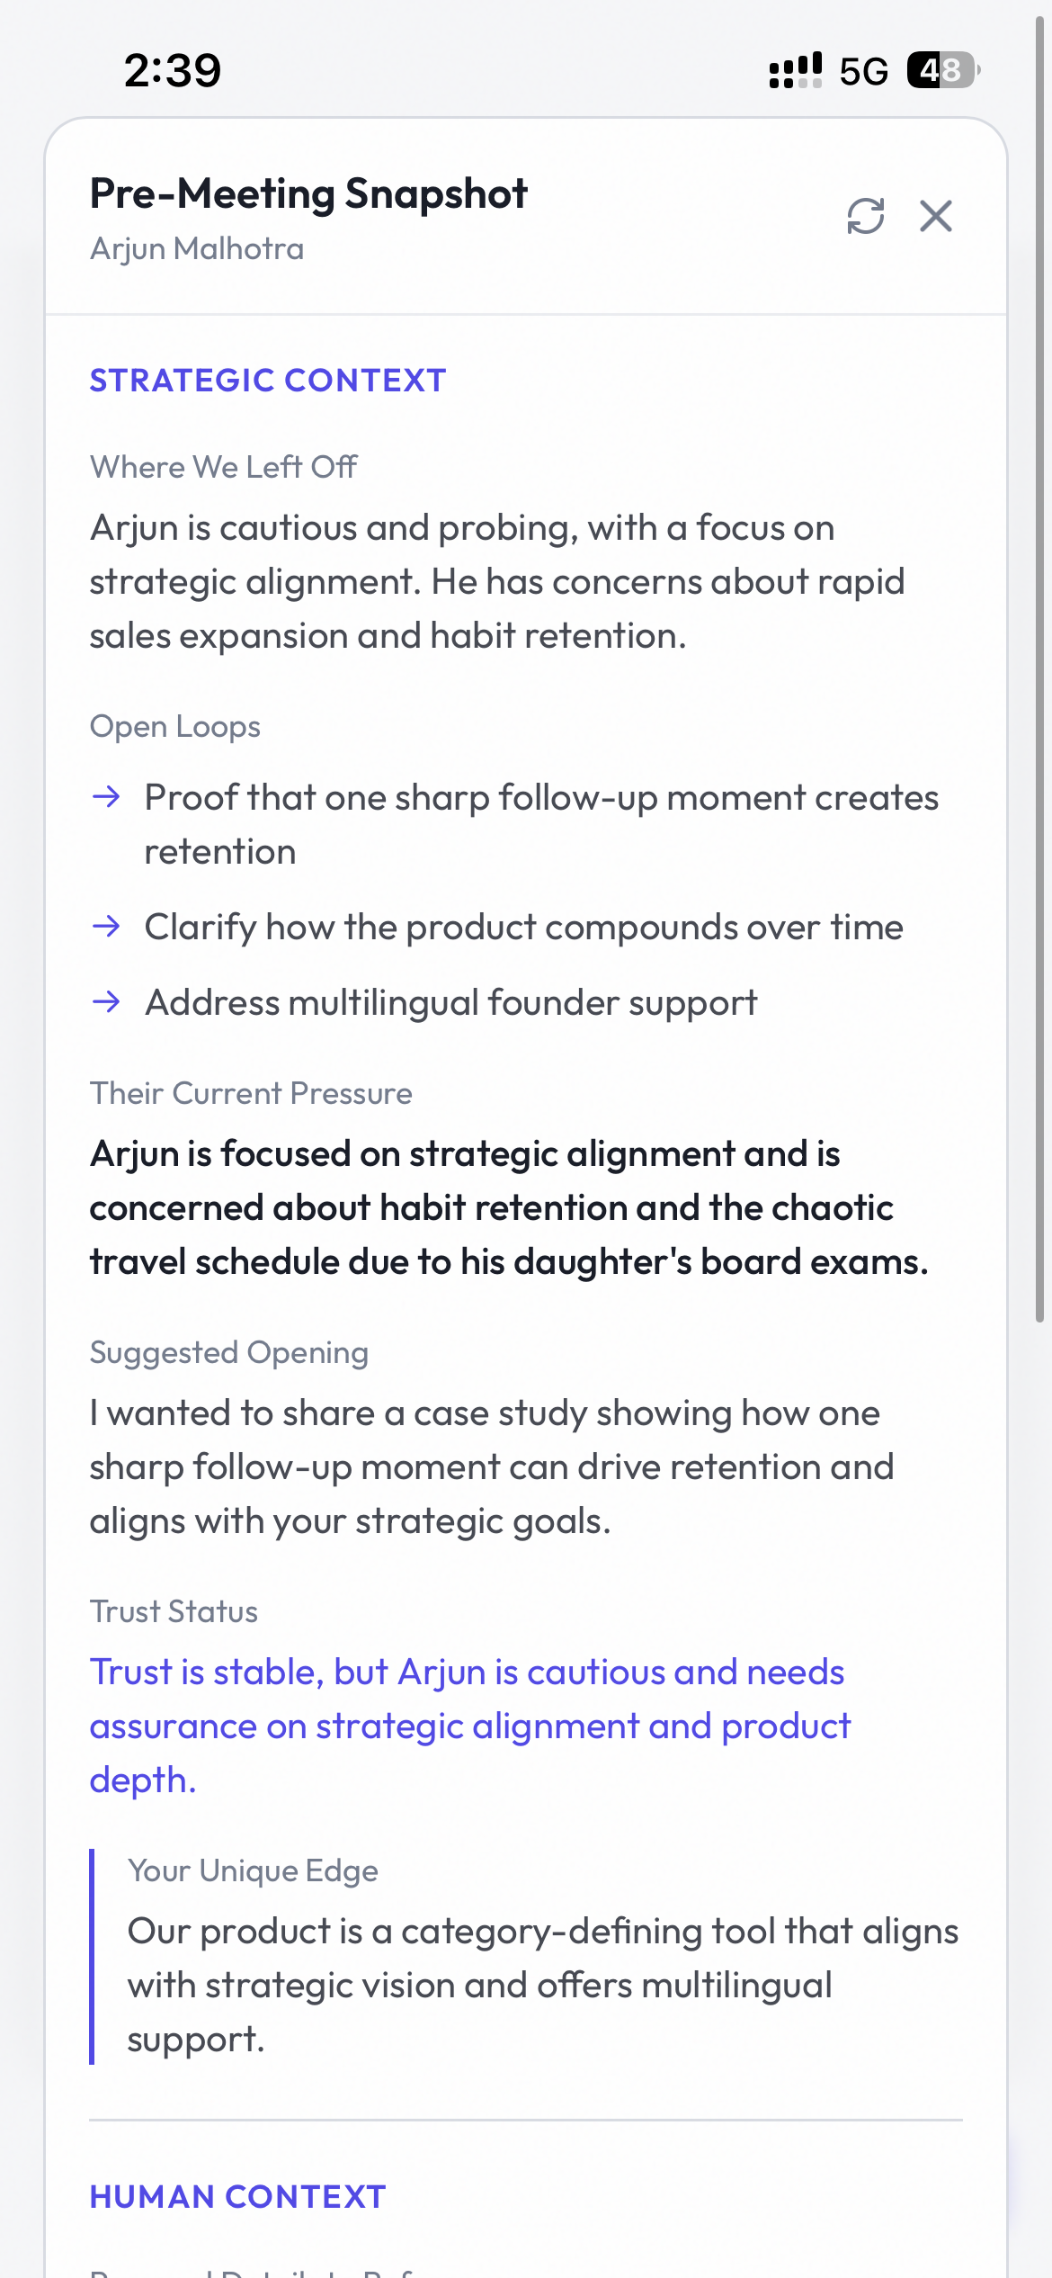Click arrow beside 'Clarify how the product compounds'
This screenshot has width=1052, height=2278.
coord(107,926)
